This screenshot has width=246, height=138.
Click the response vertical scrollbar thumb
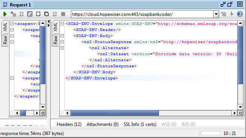[240, 55]
